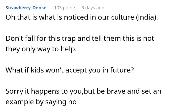This screenshot has width=176, height=109.
Task: Click the word help. in the comment
Action: [x=69, y=49]
